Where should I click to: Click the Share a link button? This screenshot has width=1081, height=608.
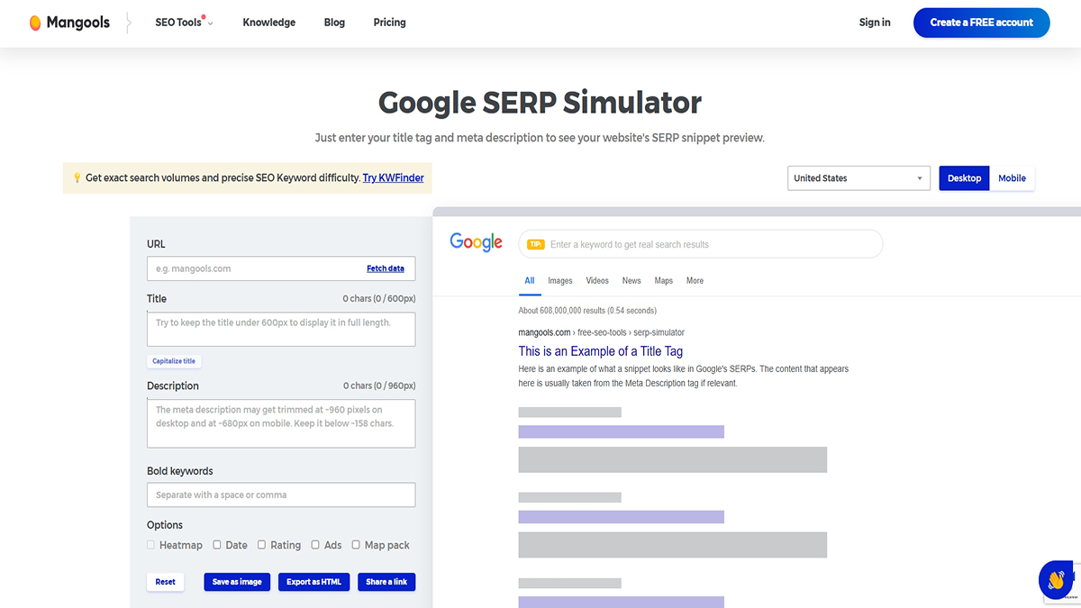pyautogui.click(x=386, y=582)
